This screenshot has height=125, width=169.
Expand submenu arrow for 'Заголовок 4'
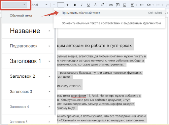50,107
